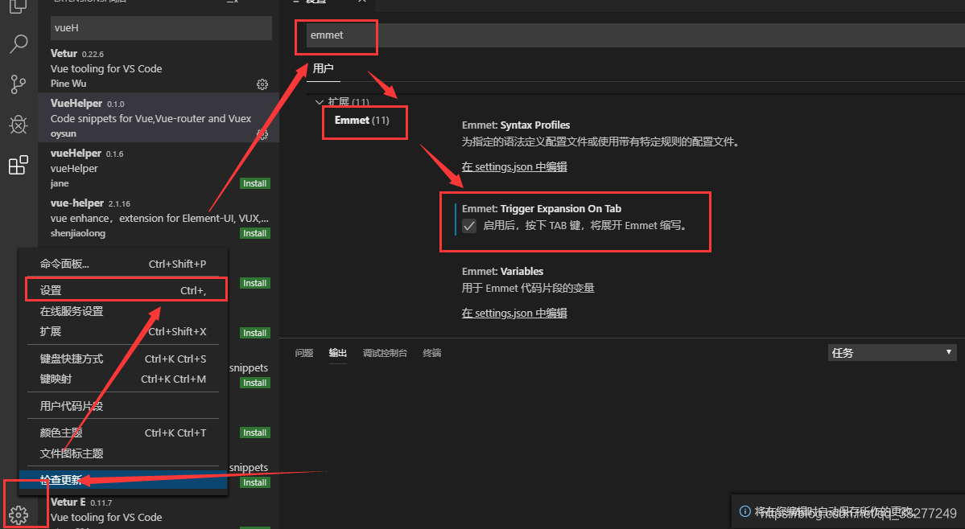Toggle the Trigger Expansion On Tab checkbox
The image size is (965, 529).
coord(469,225)
